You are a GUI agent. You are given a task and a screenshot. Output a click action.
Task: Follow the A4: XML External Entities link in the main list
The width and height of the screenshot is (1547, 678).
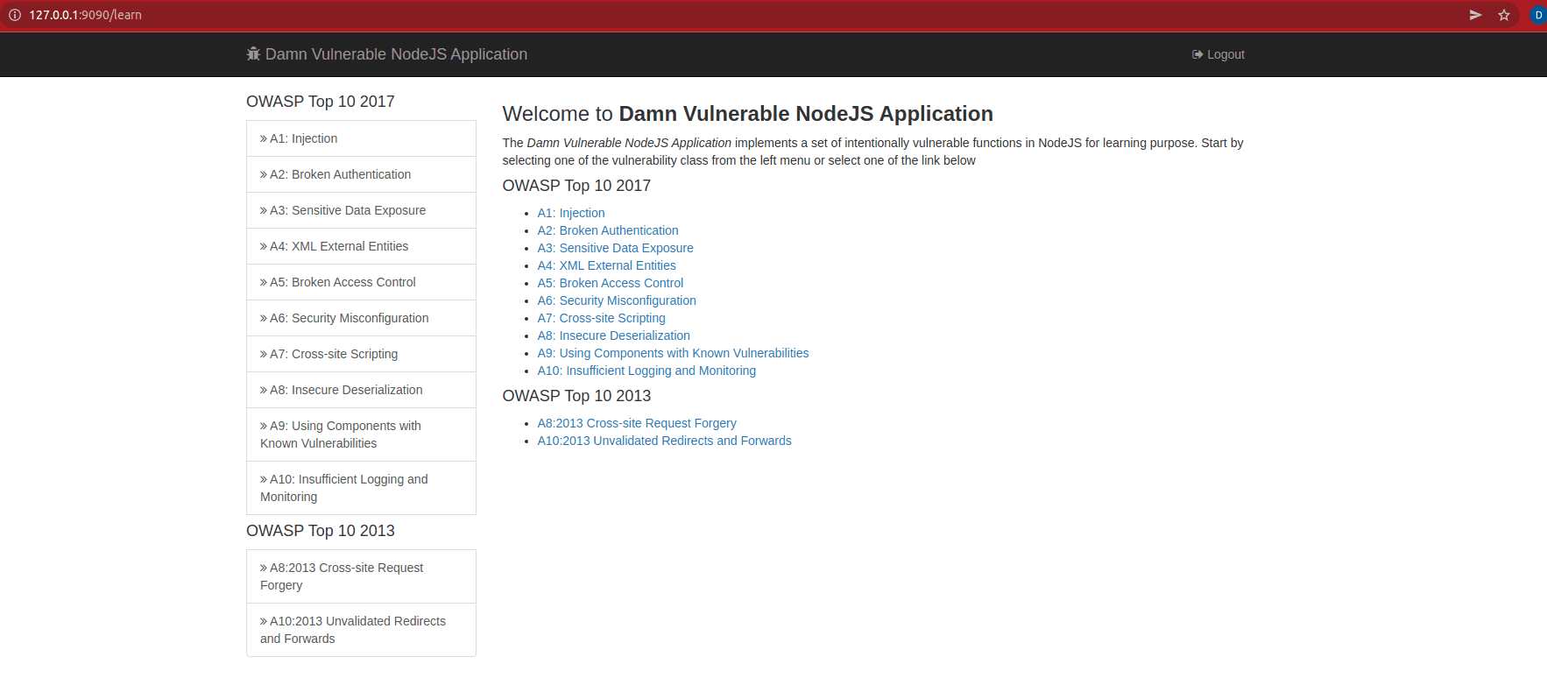point(607,265)
